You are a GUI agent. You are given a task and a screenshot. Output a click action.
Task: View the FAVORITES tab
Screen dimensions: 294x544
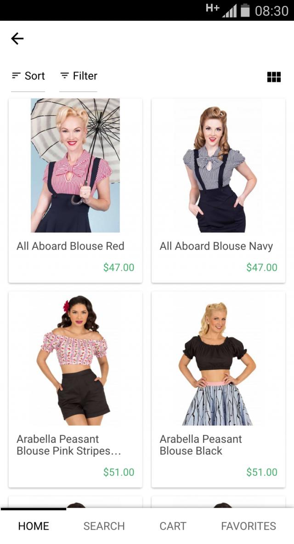pos(249,526)
